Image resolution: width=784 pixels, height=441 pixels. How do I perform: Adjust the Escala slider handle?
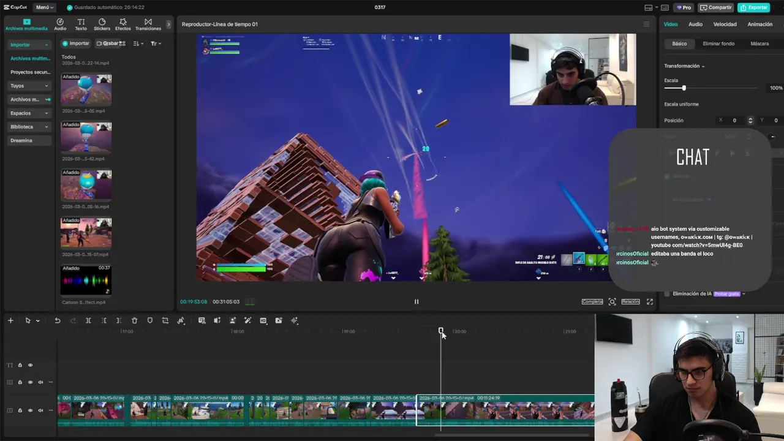point(684,88)
